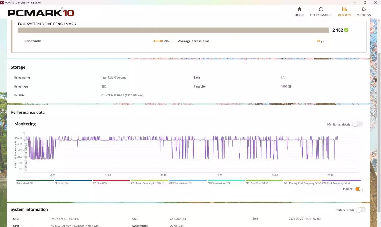The width and height of the screenshot is (381, 227).
Task: Click the CPU Temperature legend bar
Action: [226, 180]
